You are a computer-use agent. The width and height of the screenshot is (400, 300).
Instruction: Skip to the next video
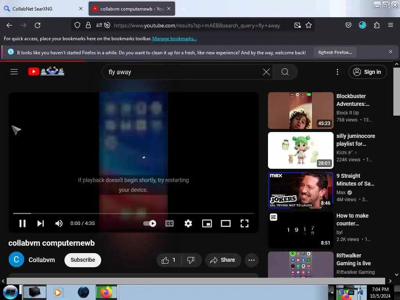pyautogui.click(x=41, y=223)
